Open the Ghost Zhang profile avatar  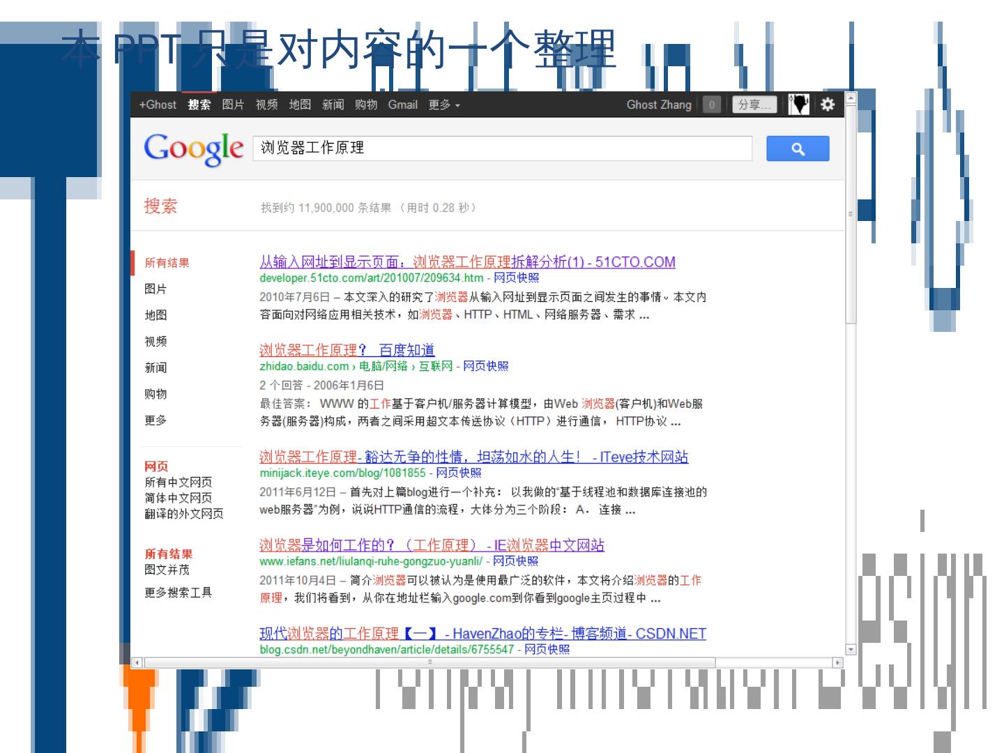[x=799, y=105]
